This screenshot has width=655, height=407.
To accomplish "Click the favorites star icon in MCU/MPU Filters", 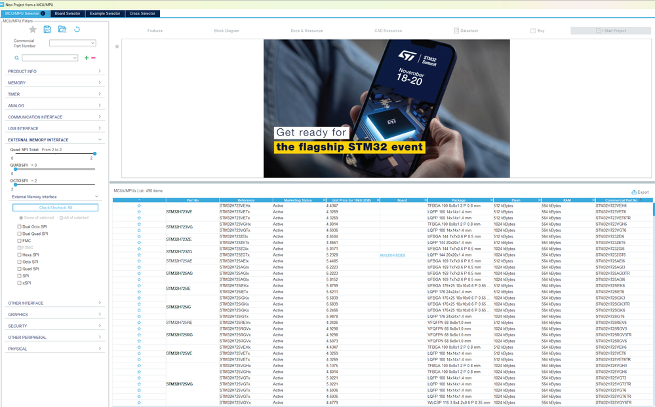I will (33, 29).
